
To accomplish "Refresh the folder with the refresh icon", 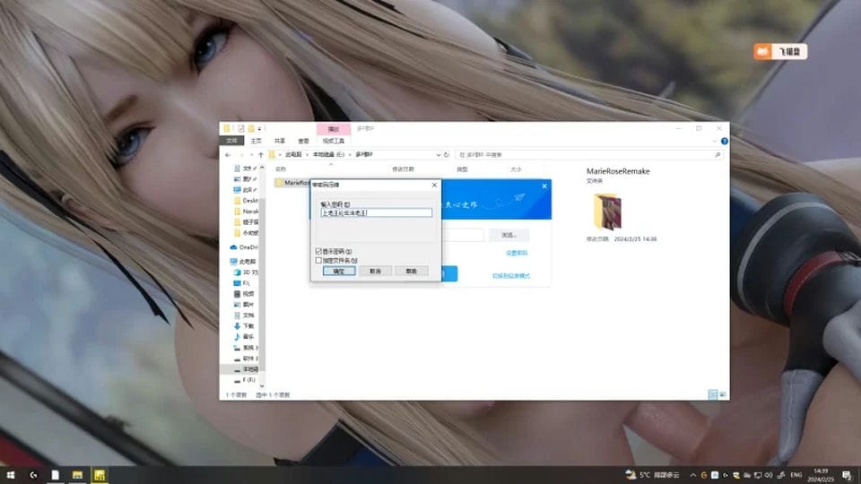I will coord(447,155).
